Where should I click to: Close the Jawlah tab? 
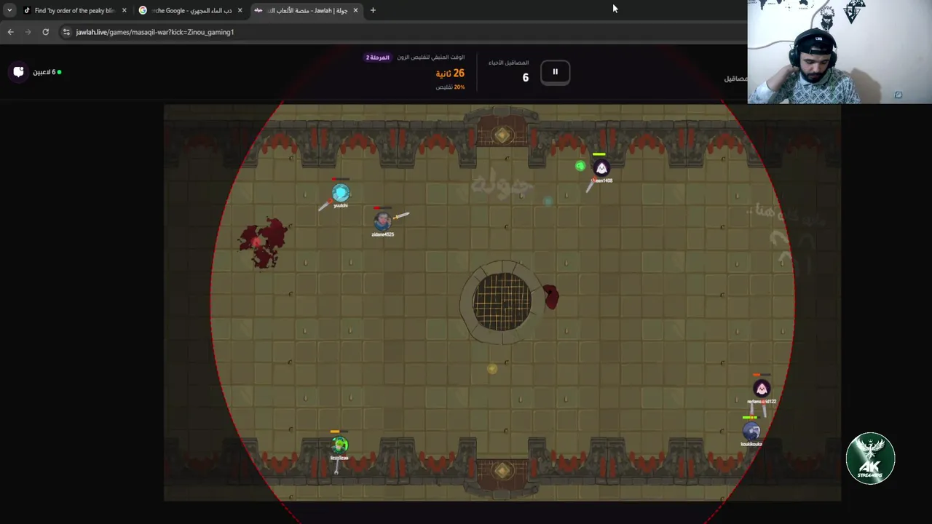click(355, 10)
